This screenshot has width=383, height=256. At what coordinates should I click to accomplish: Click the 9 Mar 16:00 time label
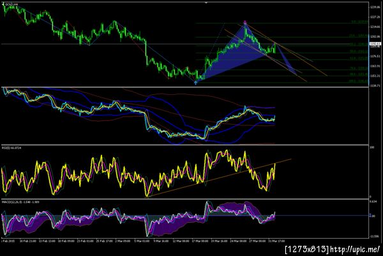[161, 241]
